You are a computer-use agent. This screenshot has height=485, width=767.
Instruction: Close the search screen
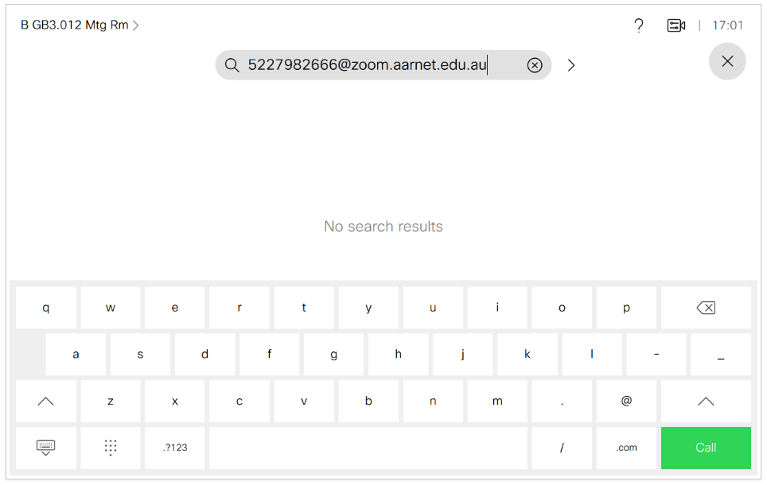pos(727,61)
